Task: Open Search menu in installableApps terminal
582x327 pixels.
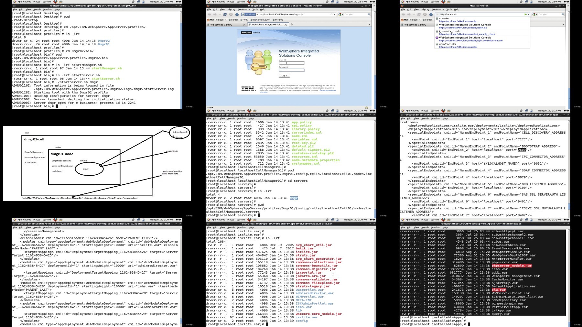Action: [x=425, y=227]
